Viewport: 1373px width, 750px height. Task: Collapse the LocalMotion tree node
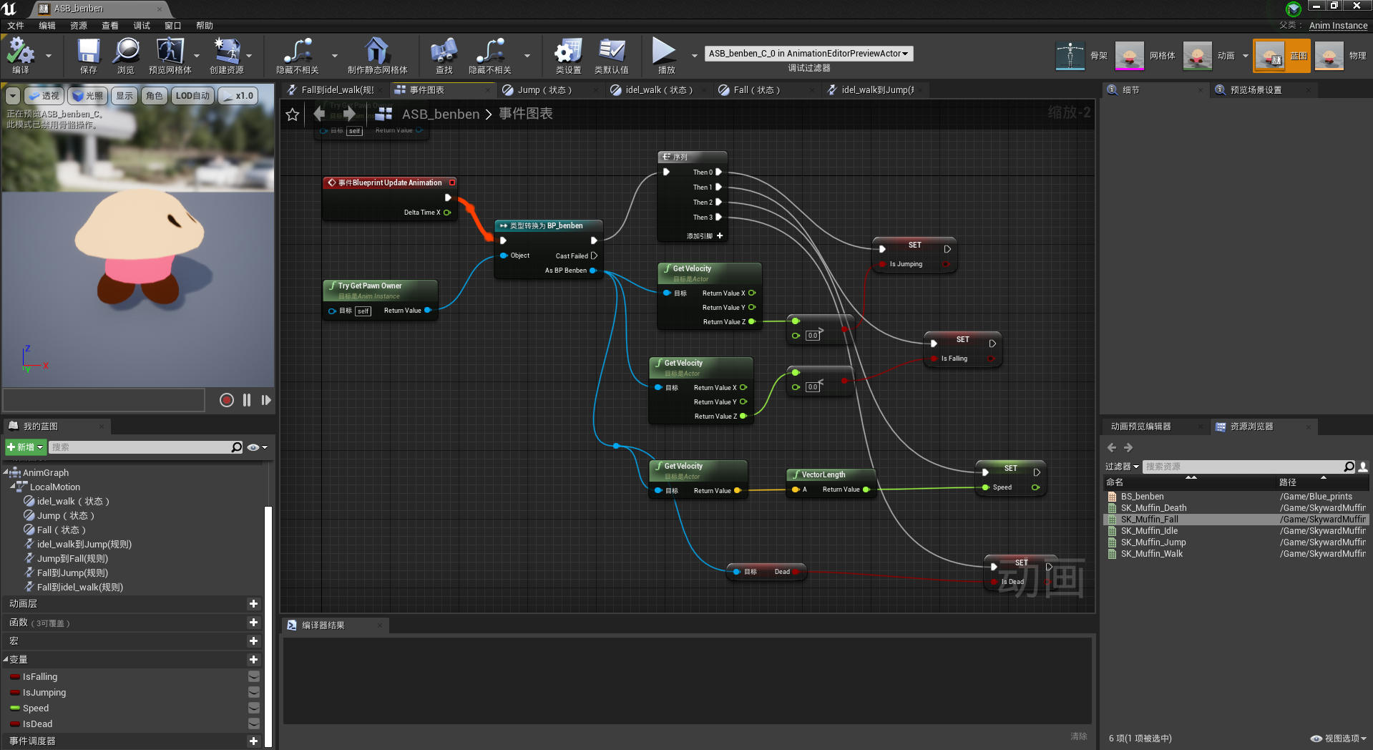[14, 487]
